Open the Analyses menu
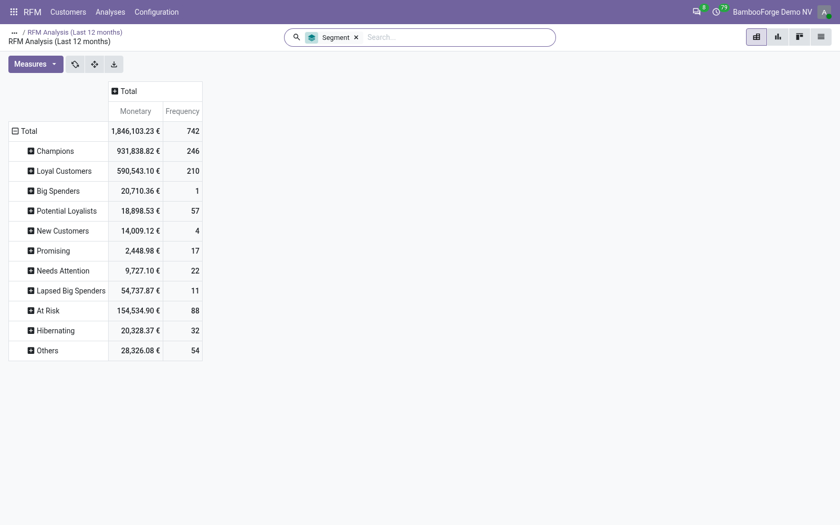840x525 pixels. (x=110, y=12)
